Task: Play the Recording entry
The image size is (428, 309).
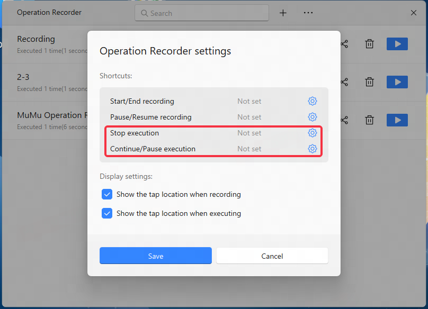Action: pos(397,44)
